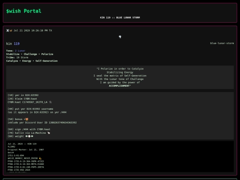This screenshot has width=240, height=180.
Task: Click the '[40] put yer D2X:63392 username' line
Action: [x=30, y=109]
